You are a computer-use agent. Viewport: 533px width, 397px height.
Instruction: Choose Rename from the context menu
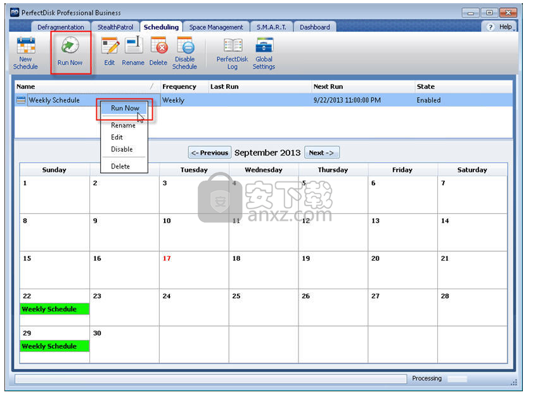(123, 125)
